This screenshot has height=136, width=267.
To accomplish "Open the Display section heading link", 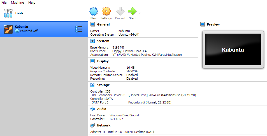I will 103,61.
